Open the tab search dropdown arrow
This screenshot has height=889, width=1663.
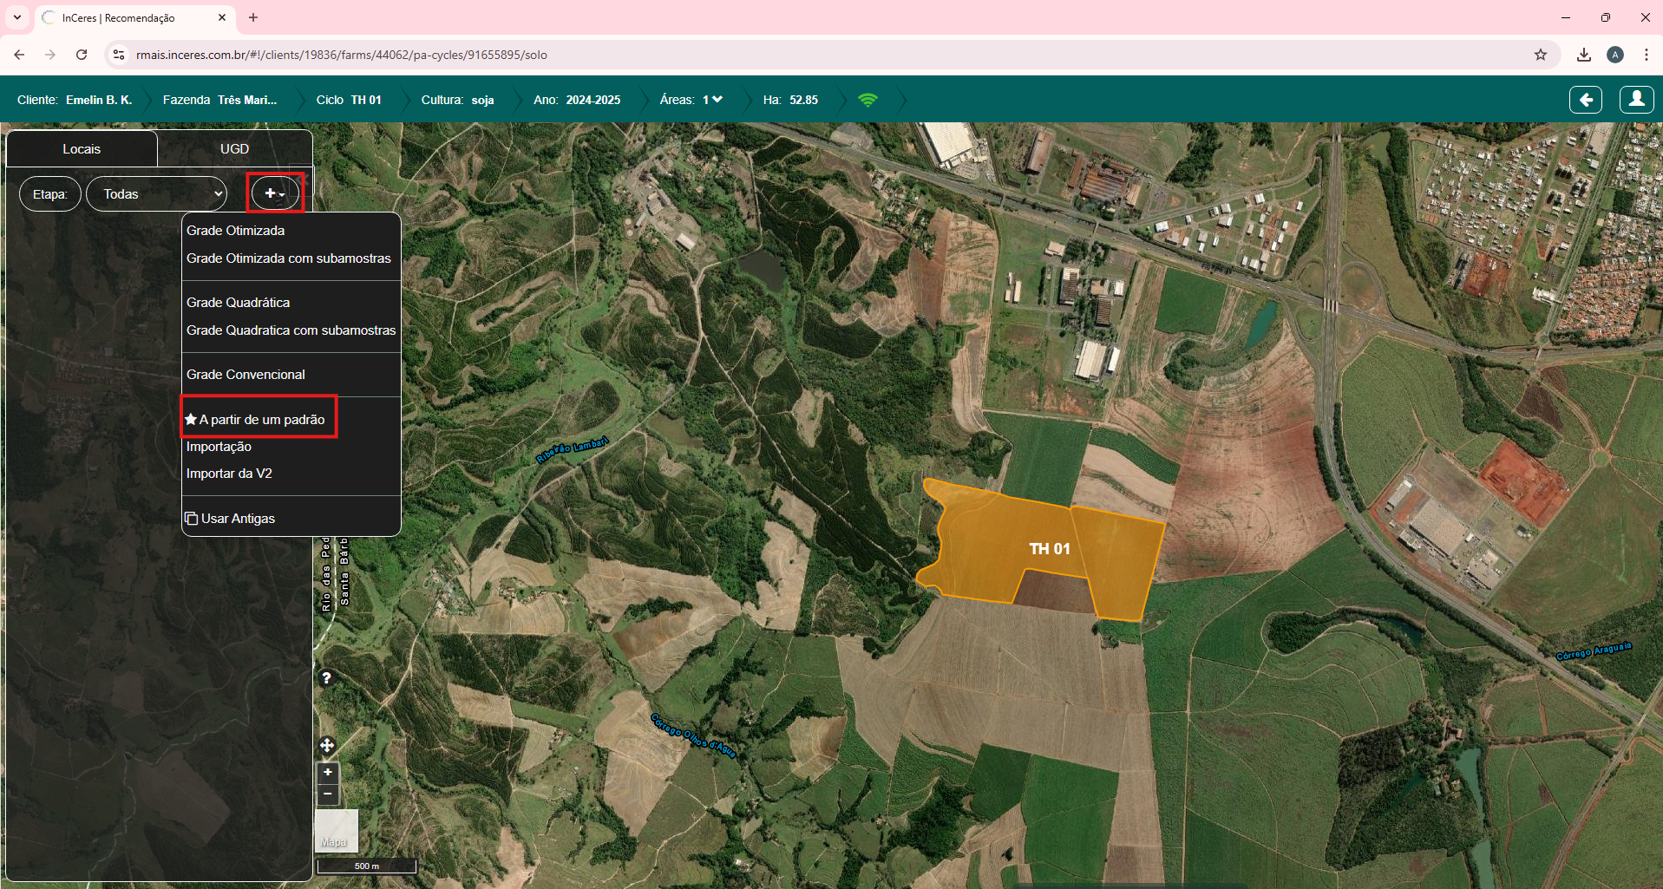tap(17, 17)
